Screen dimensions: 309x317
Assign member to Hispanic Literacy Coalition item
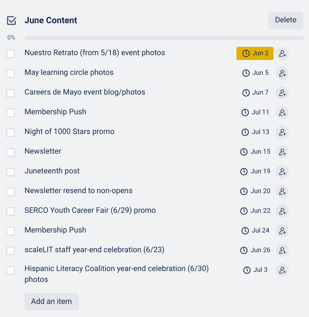click(282, 270)
